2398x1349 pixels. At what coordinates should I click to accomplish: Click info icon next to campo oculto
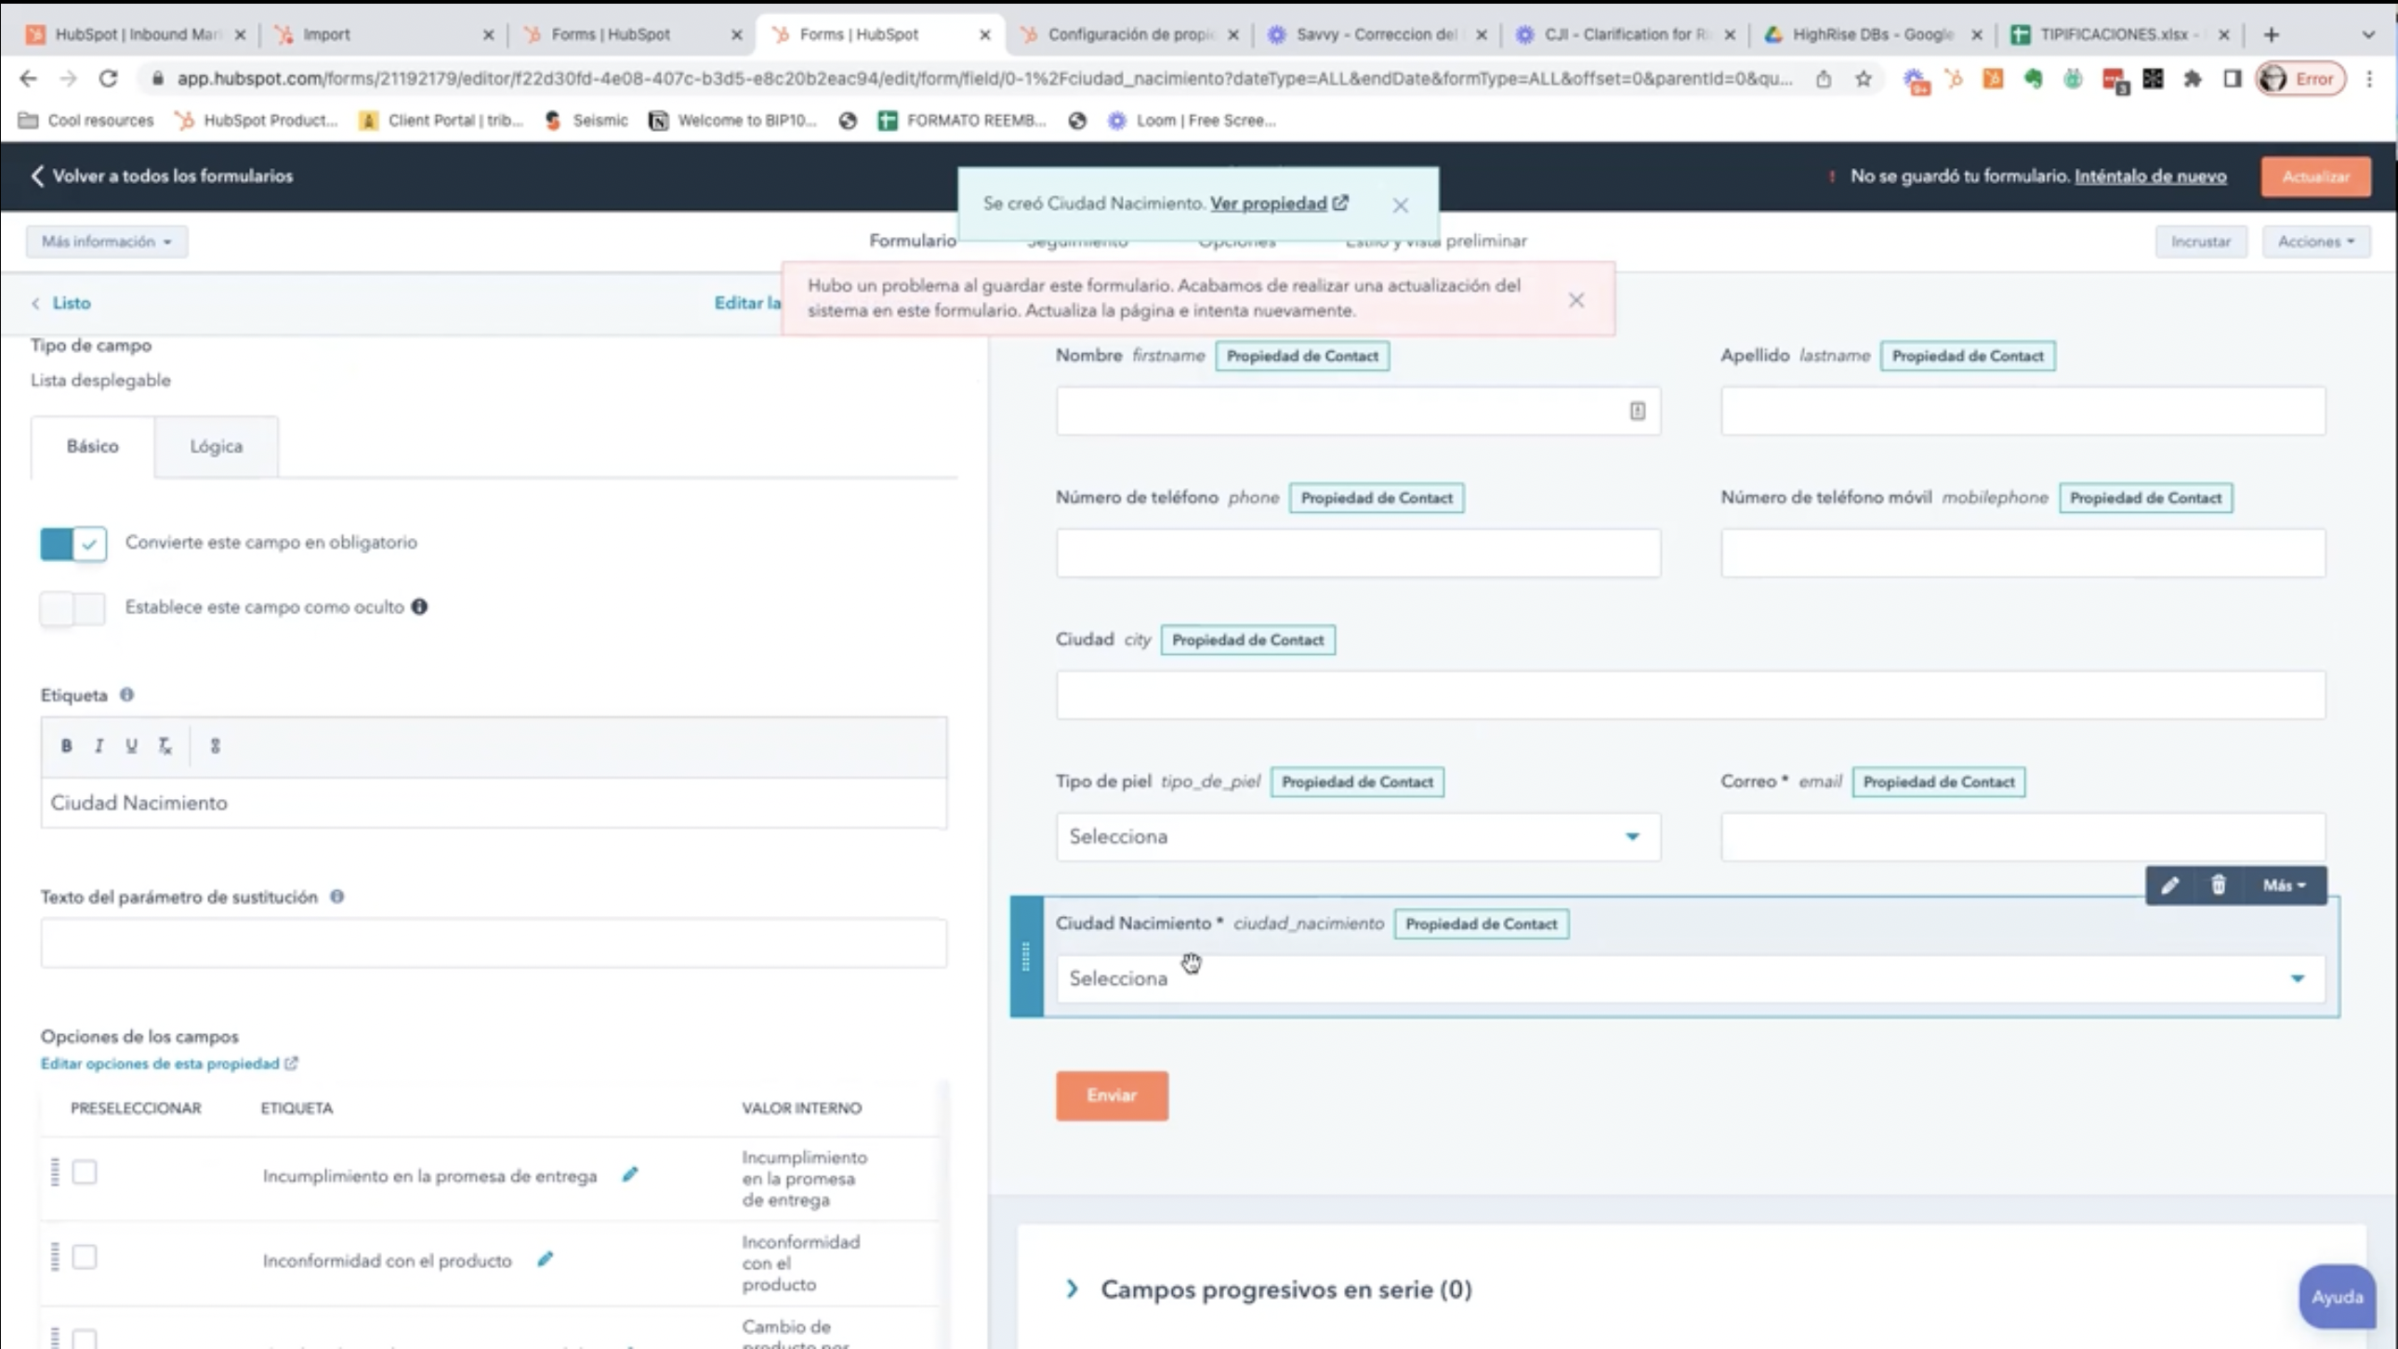pyautogui.click(x=420, y=607)
